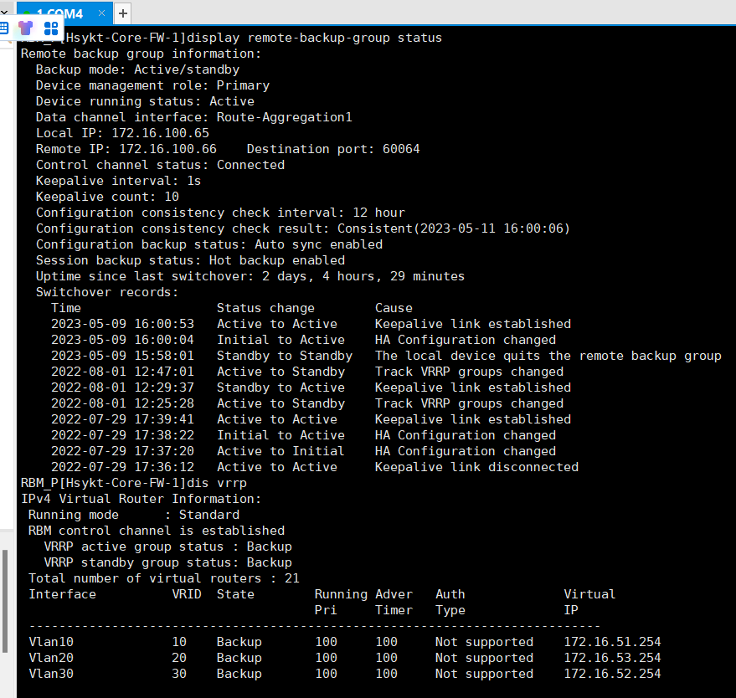736x698 pixels.
Task: Click 'Destination port: 60064' text
Action: click(x=332, y=149)
